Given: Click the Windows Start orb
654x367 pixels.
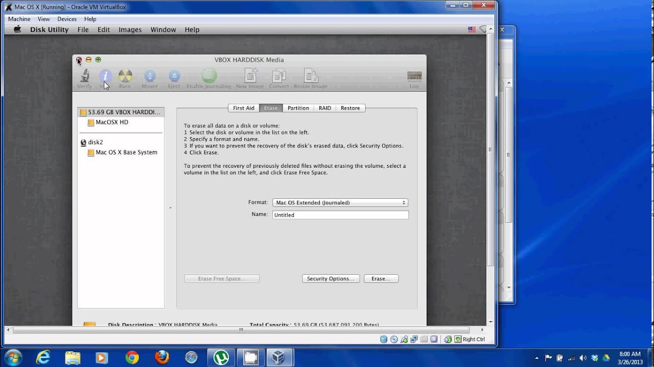Looking at the screenshot, I should (12, 357).
